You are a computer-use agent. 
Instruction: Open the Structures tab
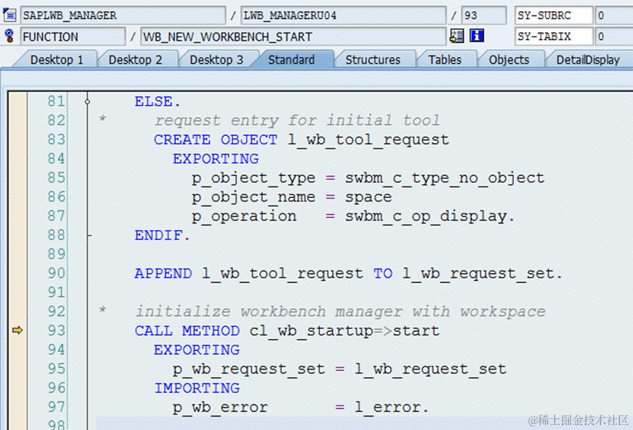coord(373,60)
